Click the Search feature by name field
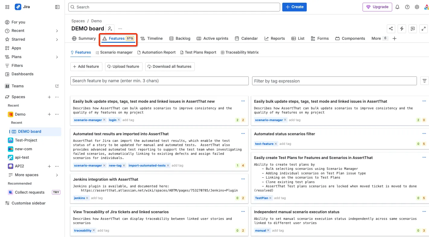Viewport: 429px width, 237px height. 159,81
